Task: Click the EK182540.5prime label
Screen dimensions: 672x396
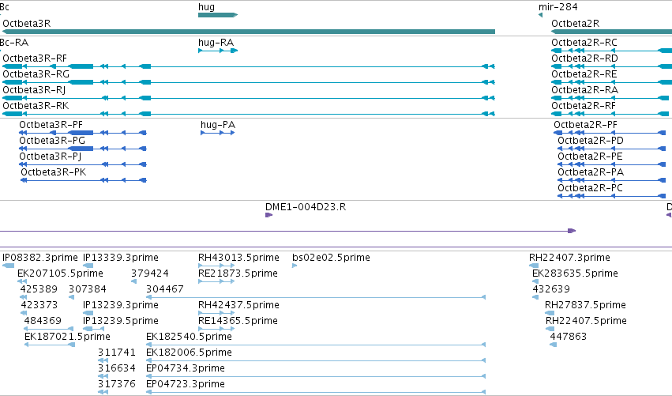Action: pyautogui.click(x=189, y=338)
